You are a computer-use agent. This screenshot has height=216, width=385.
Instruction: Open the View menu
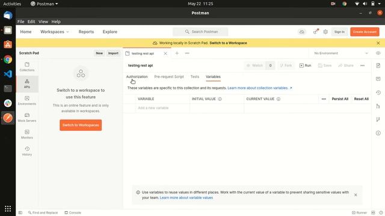(x=43, y=22)
